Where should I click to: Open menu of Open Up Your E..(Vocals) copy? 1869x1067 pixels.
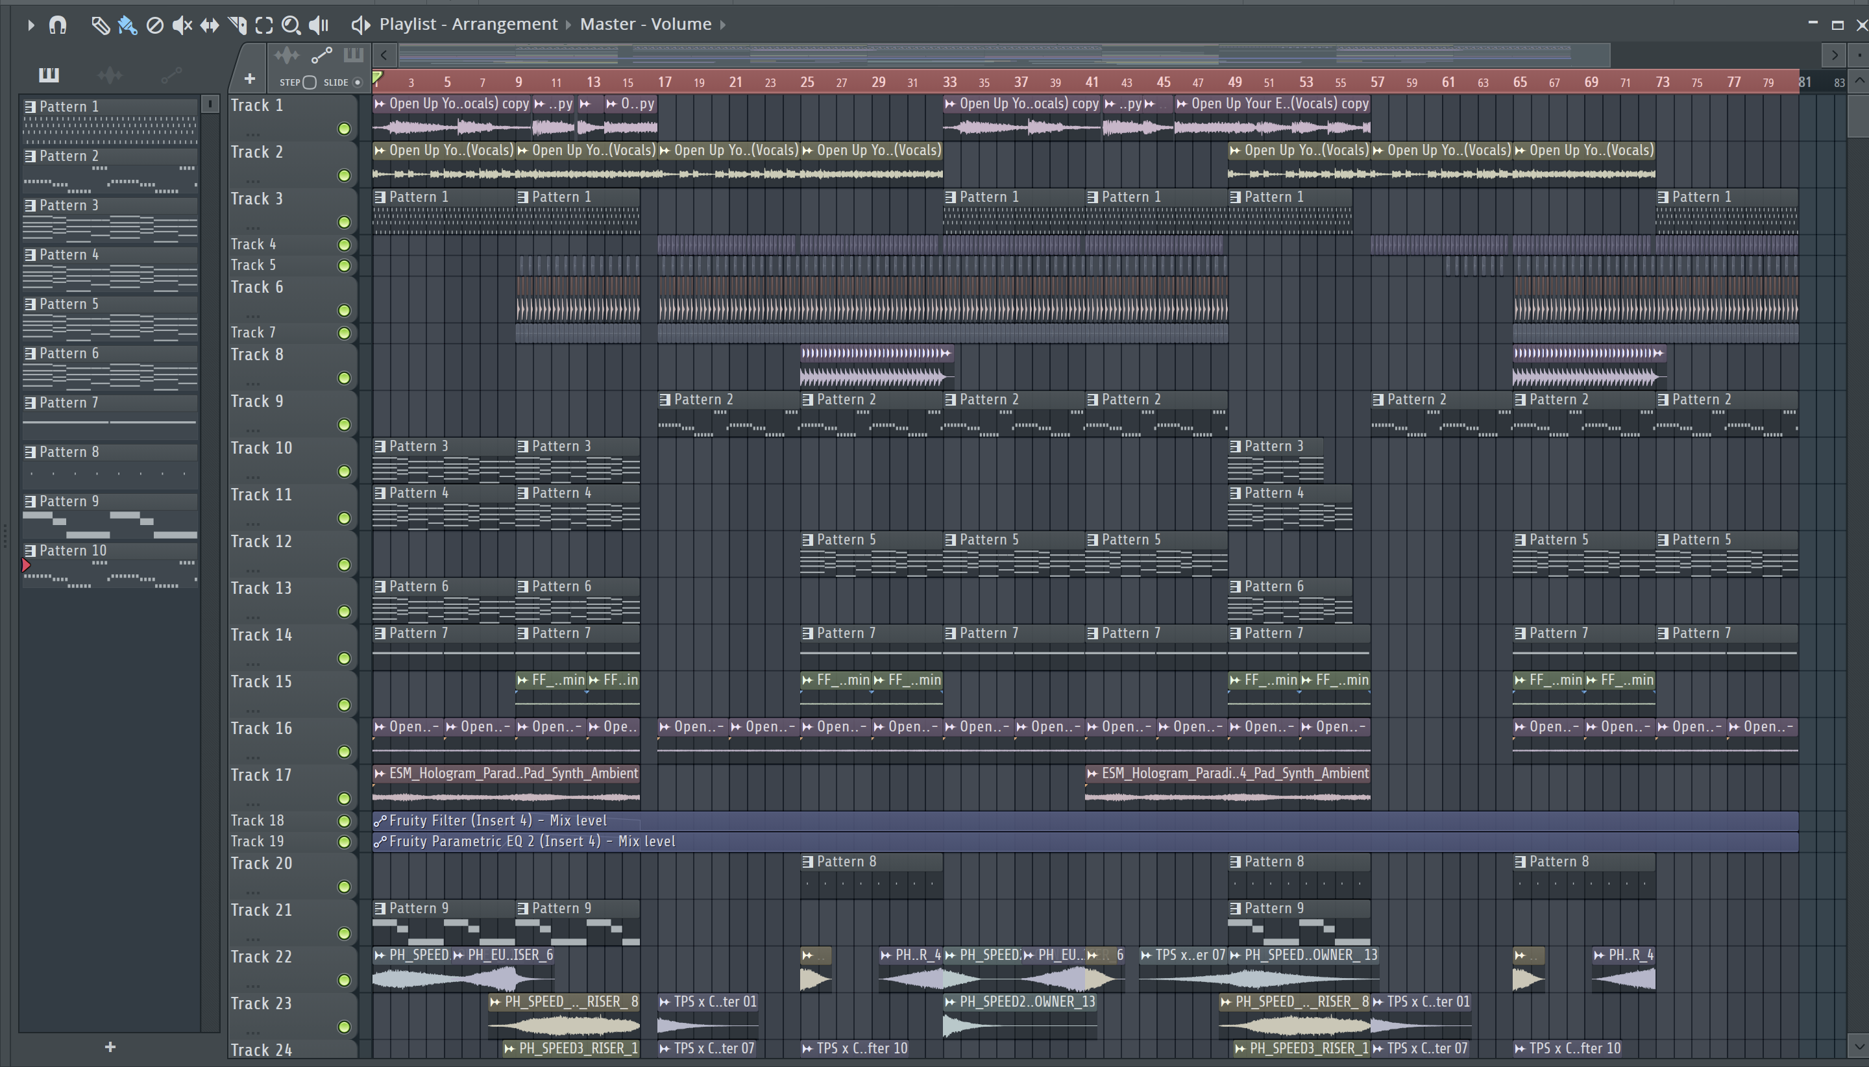click(1182, 104)
